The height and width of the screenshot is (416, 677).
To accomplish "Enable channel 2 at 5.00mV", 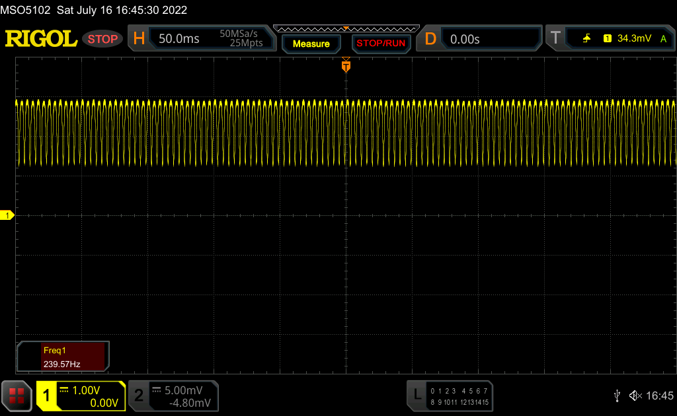I will (x=172, y=396).
